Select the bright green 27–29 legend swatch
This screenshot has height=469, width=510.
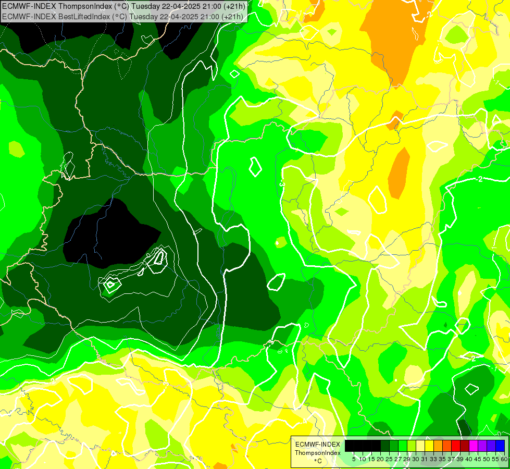coord(403,446)
